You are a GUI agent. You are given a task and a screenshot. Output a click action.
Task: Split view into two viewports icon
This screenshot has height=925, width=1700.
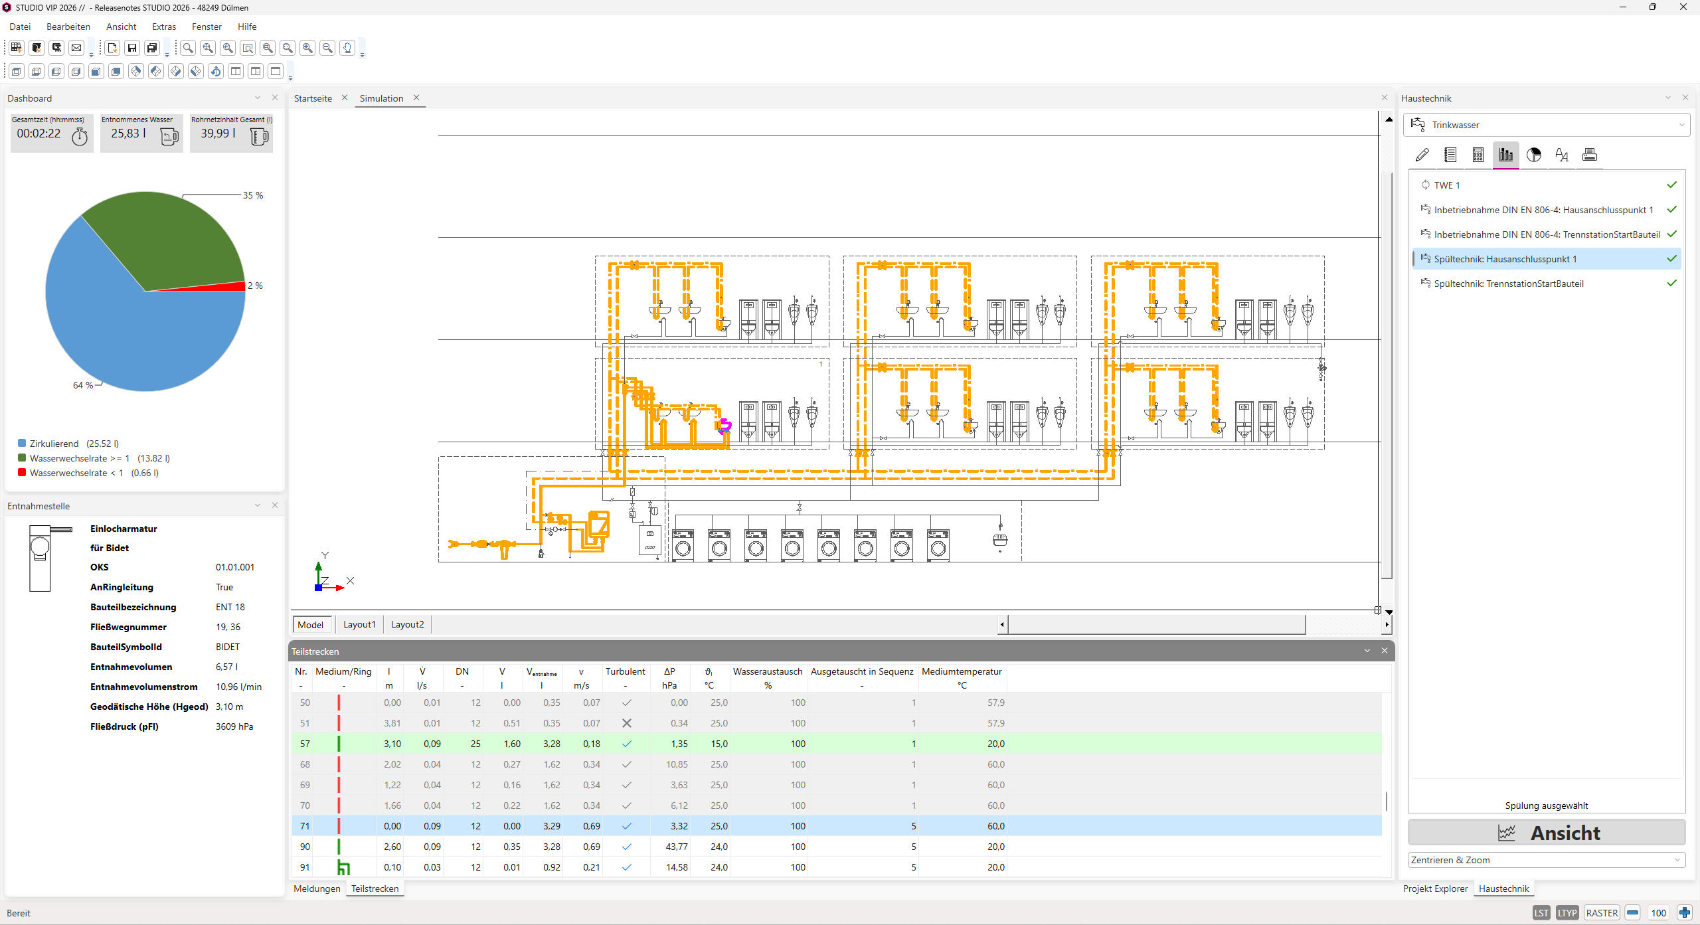(236, 71)
